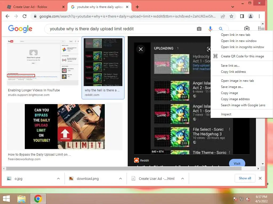Click the vertical scrollbar up arrow

click(x=263, y=24)
